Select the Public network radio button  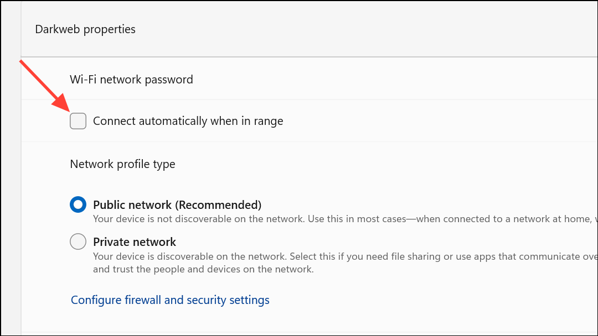pyautogui.click(x=78, y=205)
